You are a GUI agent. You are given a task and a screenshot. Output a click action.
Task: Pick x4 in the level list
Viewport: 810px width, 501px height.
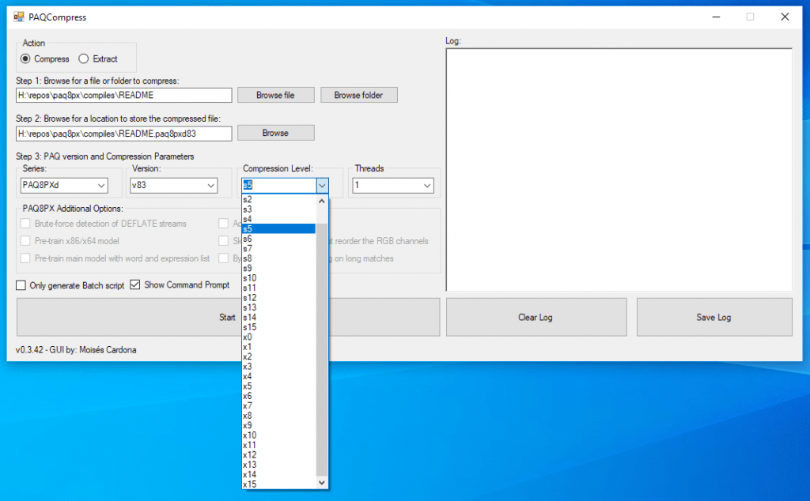tap(279, 376)
